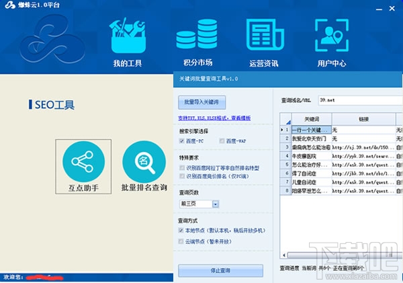Image resolution: width=403 pixels, height=283 pixels.
Task: Open 运营资讯 newspaper icon
Action: point(265,35)
